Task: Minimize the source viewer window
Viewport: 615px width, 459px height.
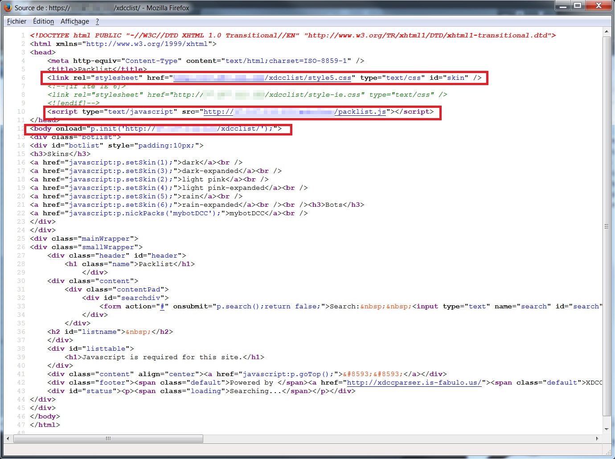Action: tap(563, 6)
